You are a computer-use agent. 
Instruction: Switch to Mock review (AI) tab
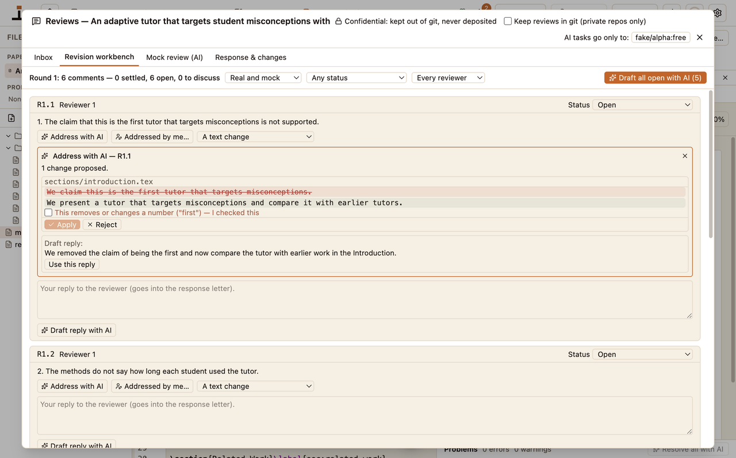coord(175,58)
